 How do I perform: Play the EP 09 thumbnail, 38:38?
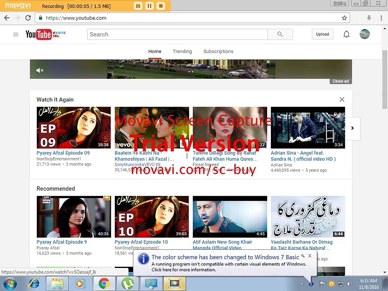[x=74, y=128]
